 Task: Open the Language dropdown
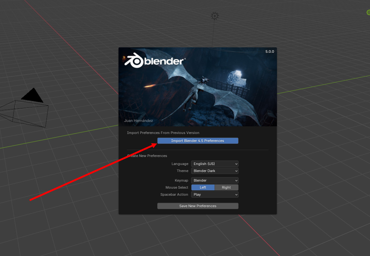(215, 164)
